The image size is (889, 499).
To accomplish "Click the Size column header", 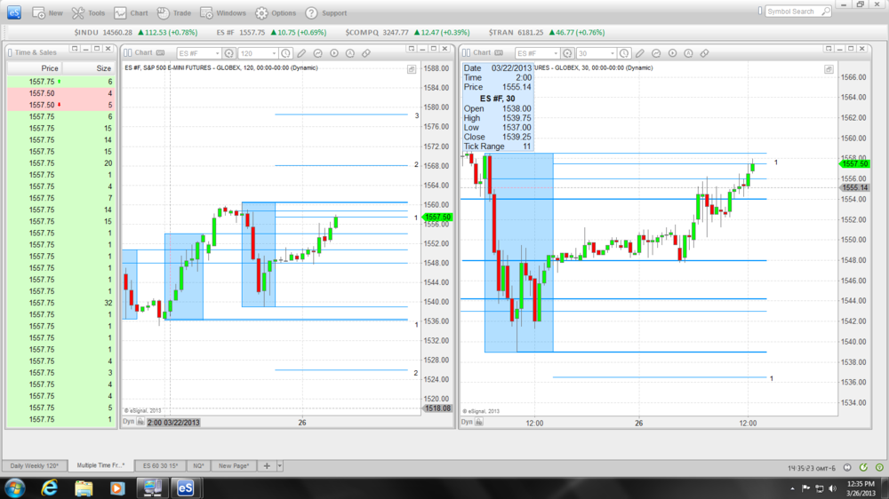I will [88, 68].
